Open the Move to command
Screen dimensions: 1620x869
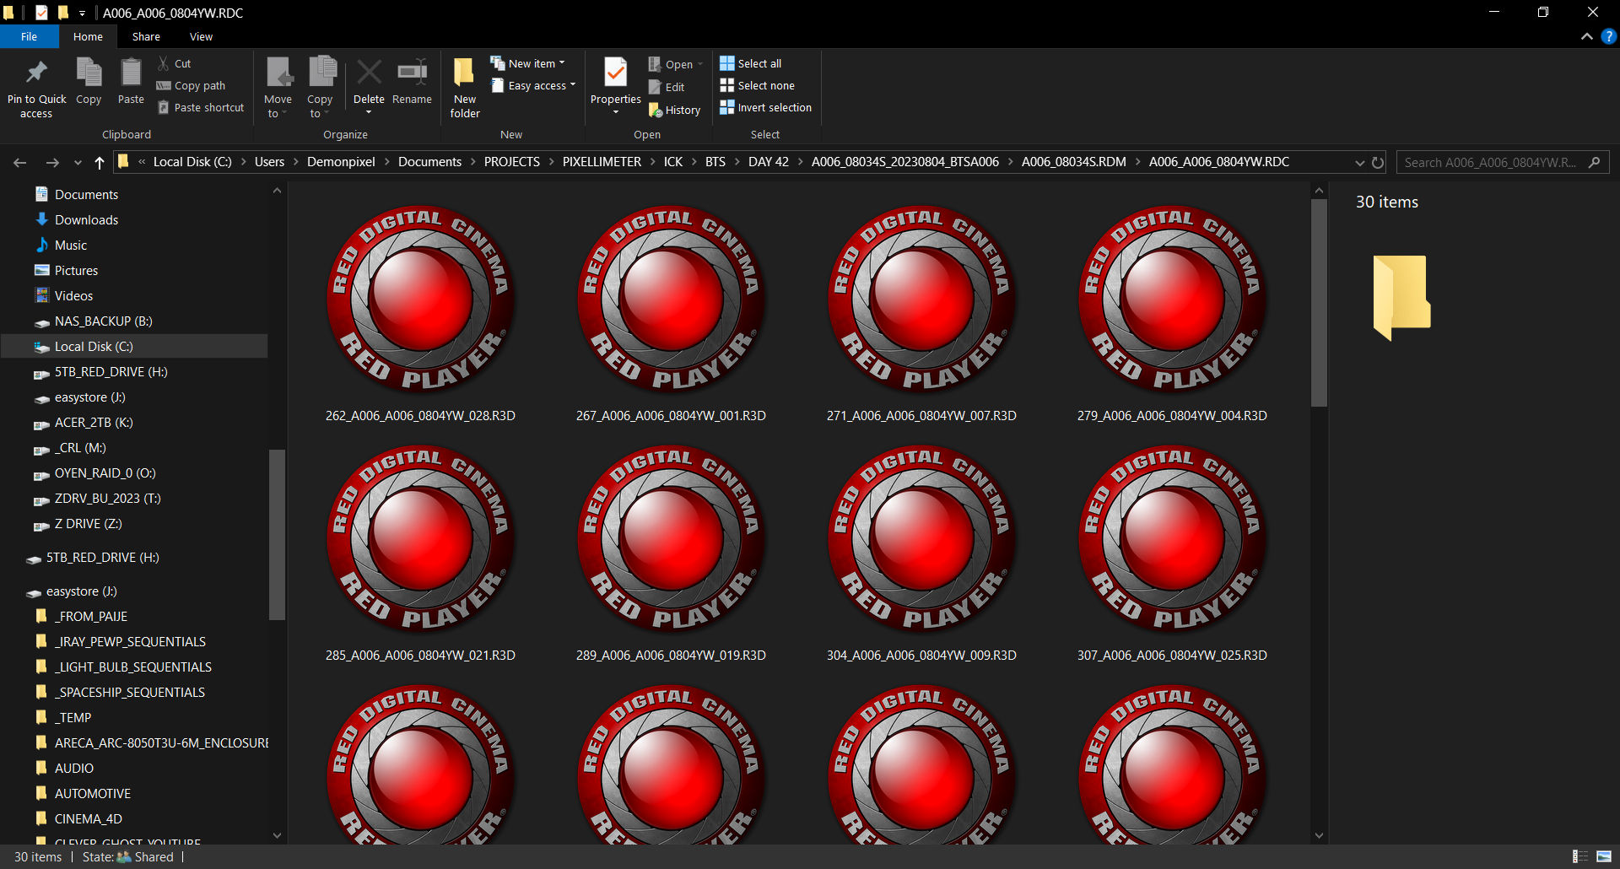pos(278,89)
